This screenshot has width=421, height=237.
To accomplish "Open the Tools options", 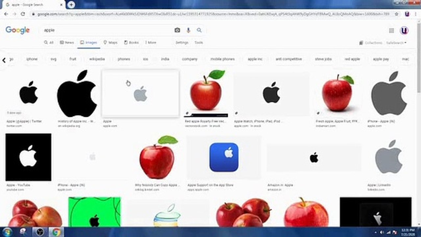I will tap(199, 42).
